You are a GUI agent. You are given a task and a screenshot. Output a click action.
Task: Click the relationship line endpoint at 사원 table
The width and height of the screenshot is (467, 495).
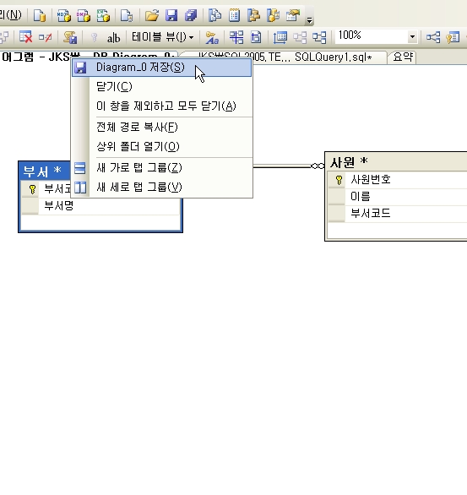click(x=318, y=166)
